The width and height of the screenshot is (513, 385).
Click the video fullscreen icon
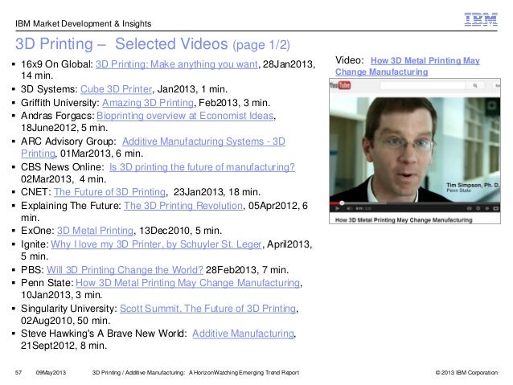click(x=495, y=208)
